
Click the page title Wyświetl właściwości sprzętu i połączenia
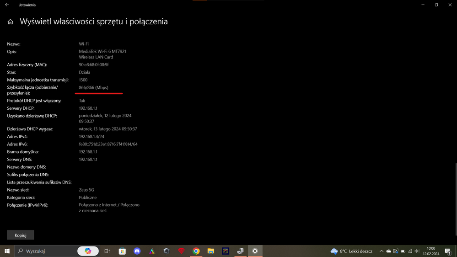pyautogui.click(x=94, y=21)
